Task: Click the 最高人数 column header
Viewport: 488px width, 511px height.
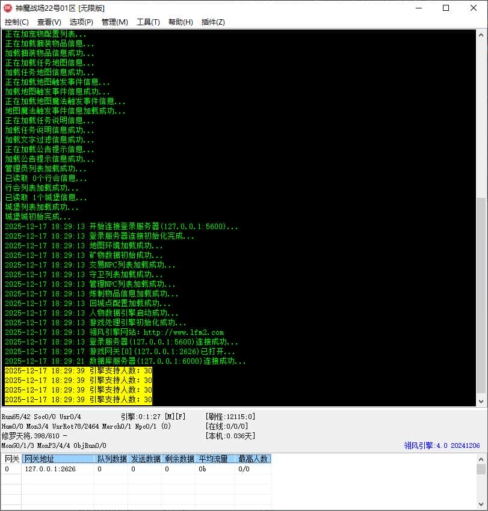Action: (253, 459)
